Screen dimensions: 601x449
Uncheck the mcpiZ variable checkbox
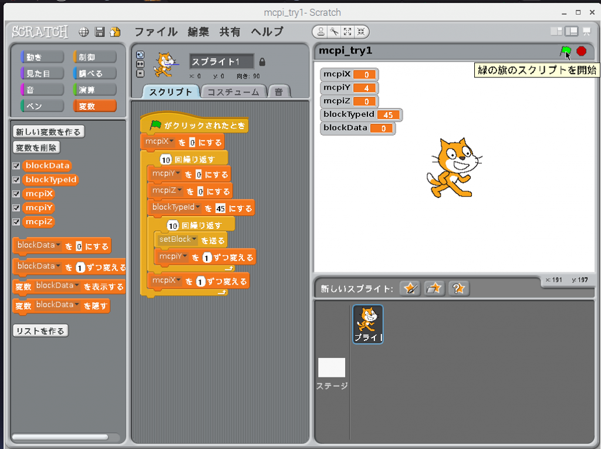(x=16, y=222)
